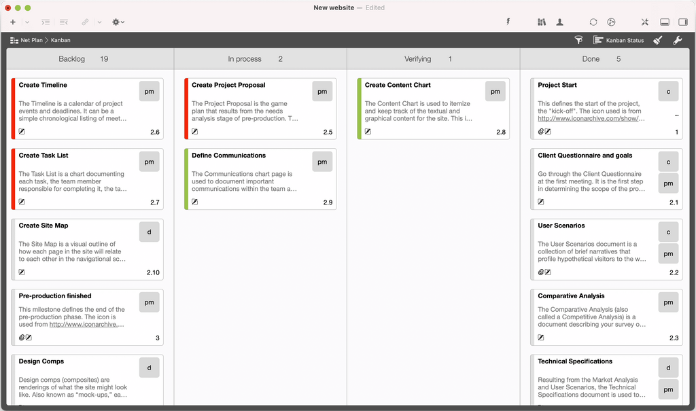Open the resources person icon
Screen dimensions: 696x411
click(x=559, y=22)
